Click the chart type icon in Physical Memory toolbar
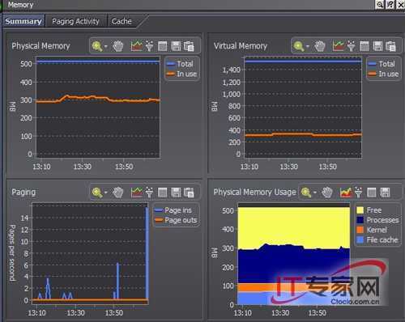The height and width of the screenshot is (322, 405). pyautogui.click(x=137, y=46)
